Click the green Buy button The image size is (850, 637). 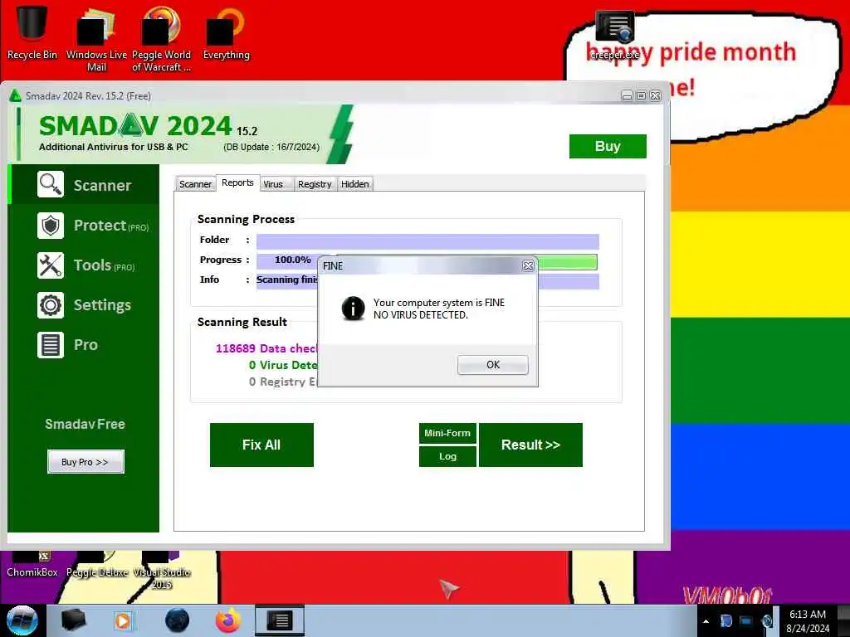pos(608,146)
